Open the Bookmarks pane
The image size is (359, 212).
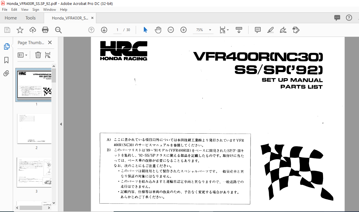click(x=6, y=60)
